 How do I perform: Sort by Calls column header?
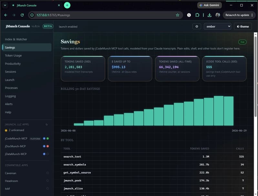[x=240, y=149]
